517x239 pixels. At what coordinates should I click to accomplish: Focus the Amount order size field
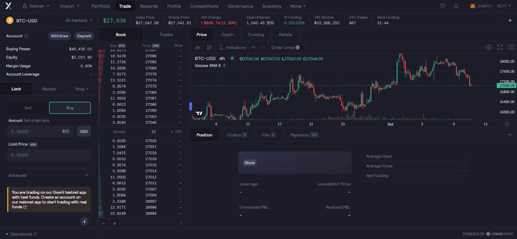pyautogui.click(x=41, y=132)
